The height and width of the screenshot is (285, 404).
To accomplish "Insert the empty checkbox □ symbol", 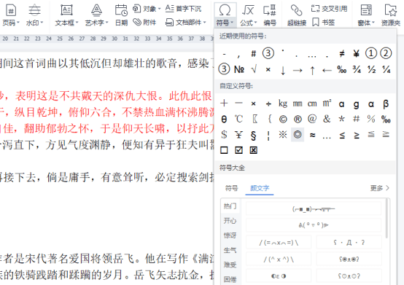I will pos(224,150).
